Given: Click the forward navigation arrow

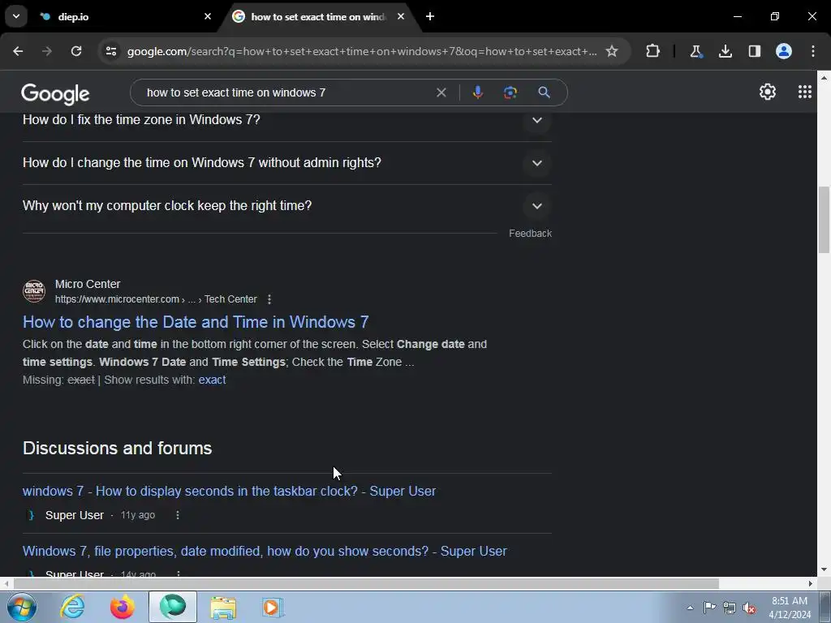Looking at the screenshot, I should [47, 51].
